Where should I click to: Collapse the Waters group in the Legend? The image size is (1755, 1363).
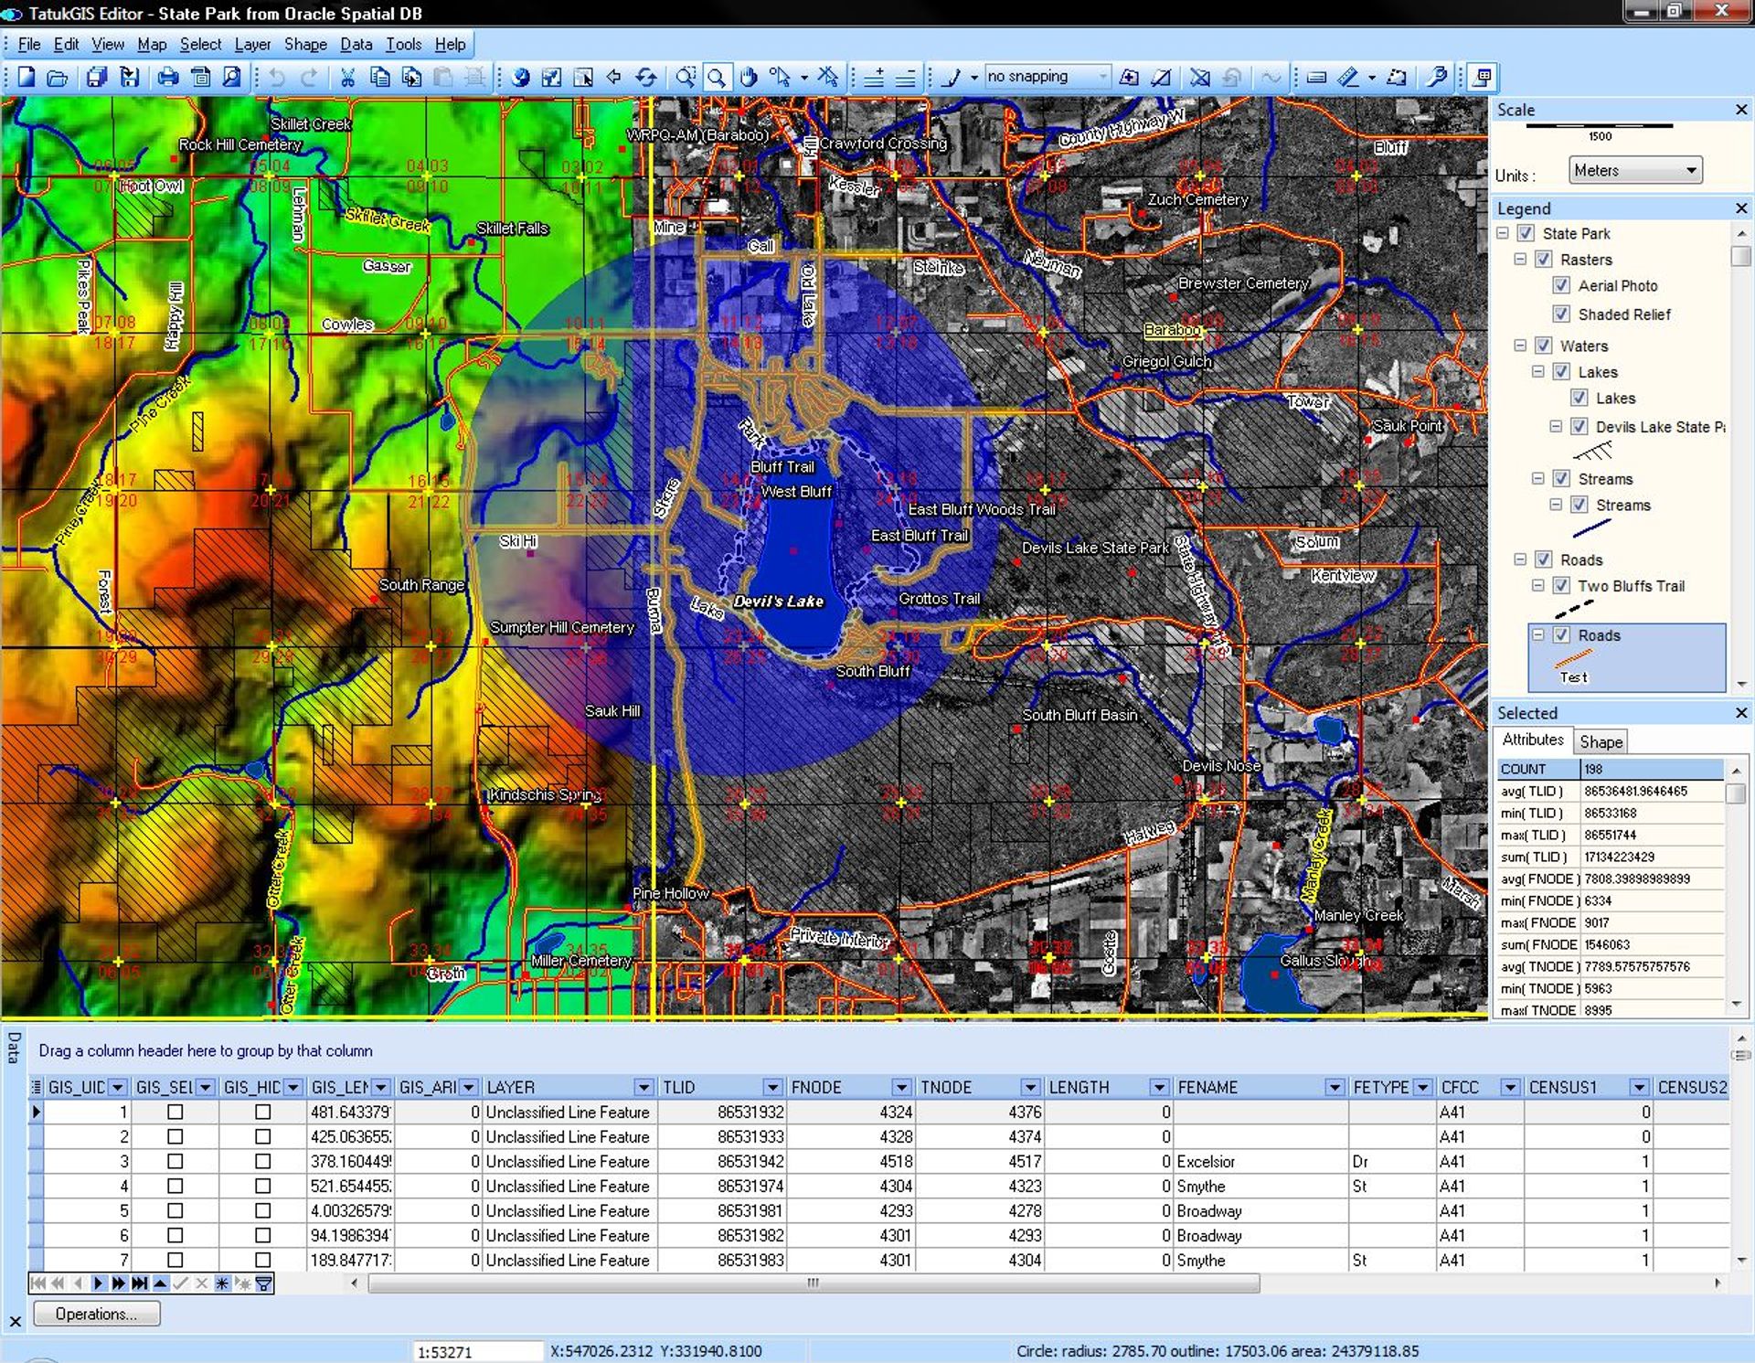[x=1521, y=346]
